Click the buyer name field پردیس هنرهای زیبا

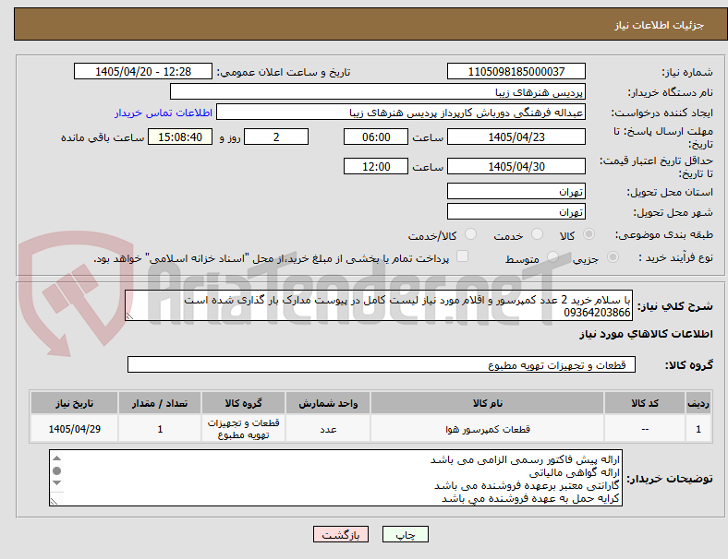pos(378,91)
